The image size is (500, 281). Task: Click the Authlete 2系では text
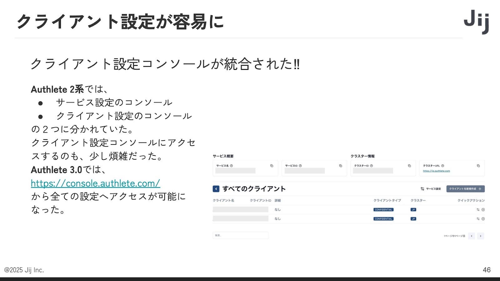pos(69,89)
